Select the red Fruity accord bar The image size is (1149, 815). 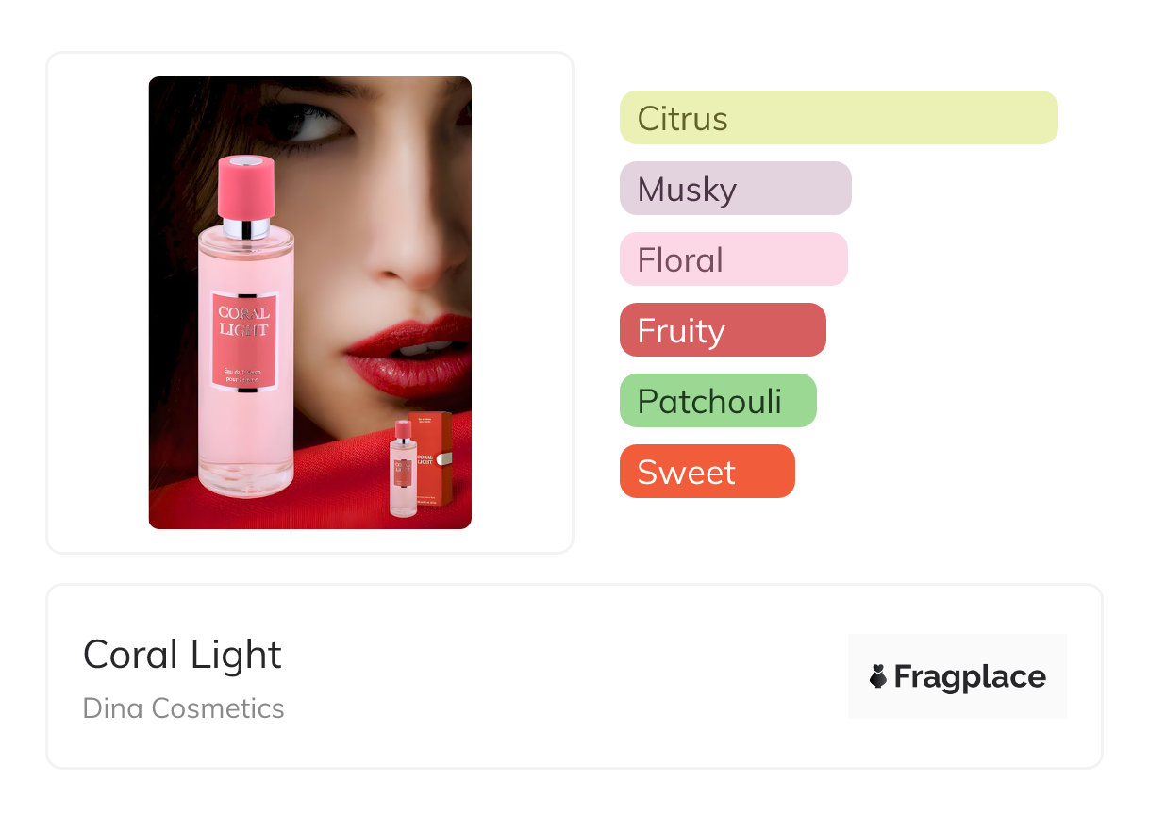(x=723, y=330)
